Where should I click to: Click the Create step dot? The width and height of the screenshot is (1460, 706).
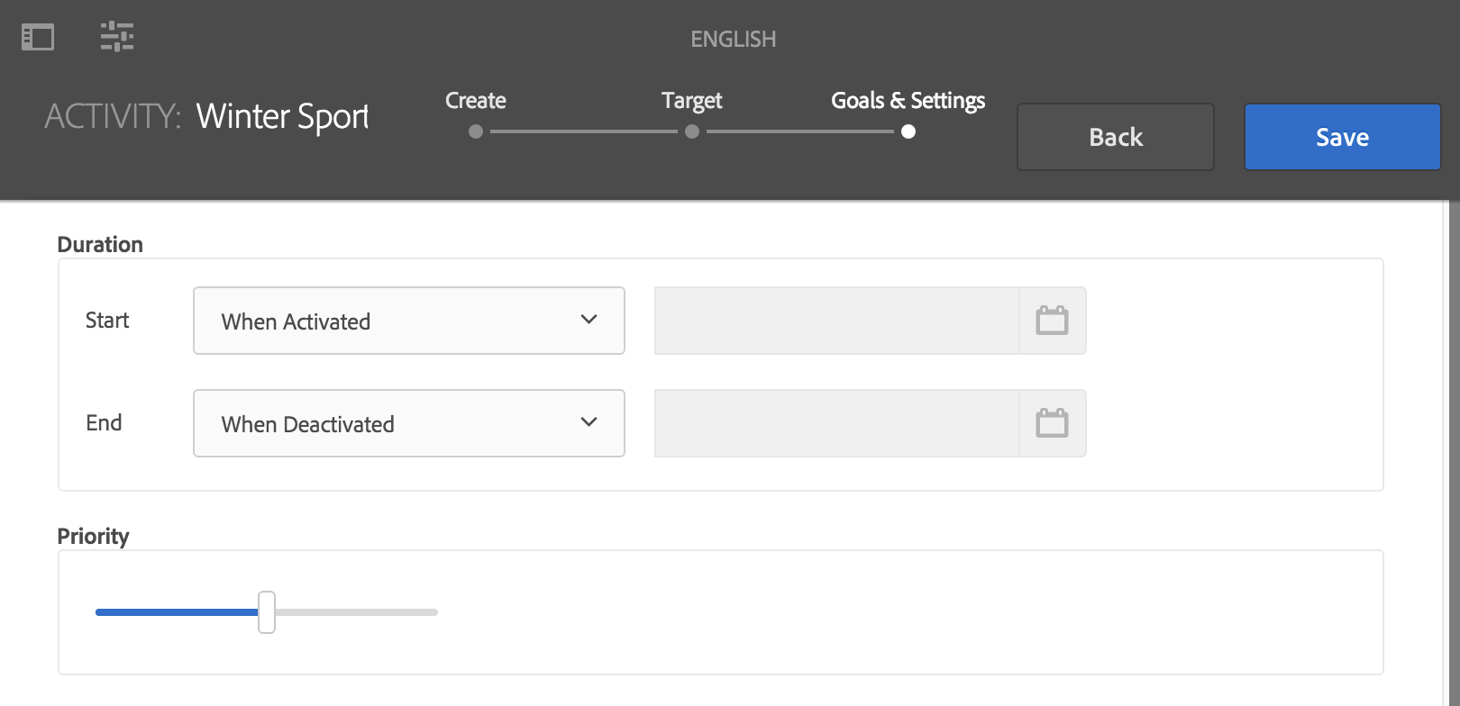[x=476, y=131]
